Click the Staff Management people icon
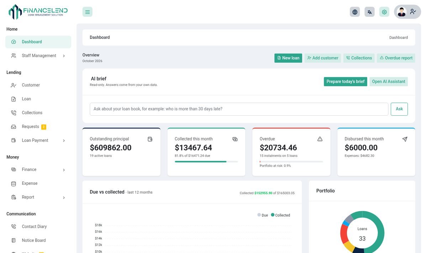 (14, 56)
